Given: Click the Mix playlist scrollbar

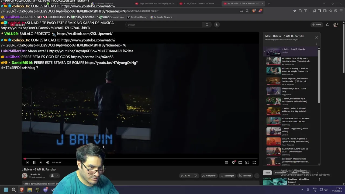Looking at the screenshot, I should tap(319, 76).
